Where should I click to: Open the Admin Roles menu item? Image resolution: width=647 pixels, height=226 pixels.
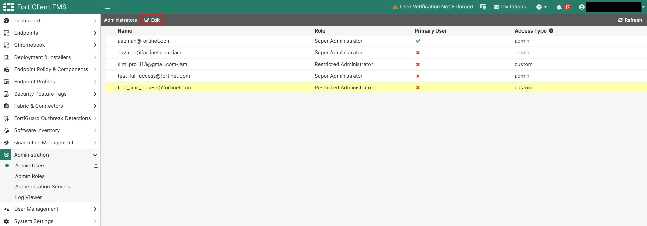click(x=30, y=176)
